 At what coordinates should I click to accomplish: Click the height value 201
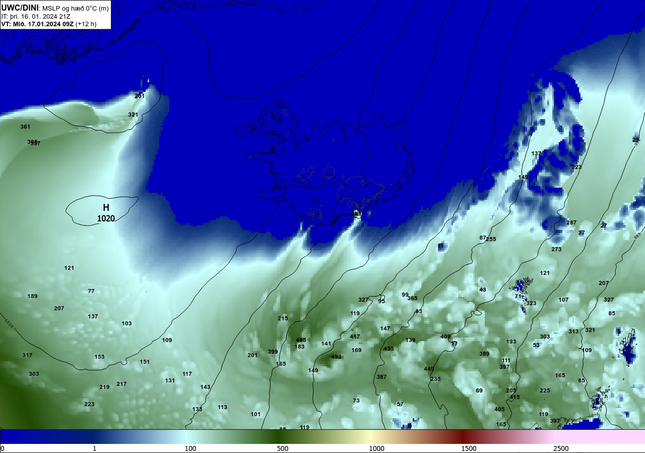click(252, 355)
